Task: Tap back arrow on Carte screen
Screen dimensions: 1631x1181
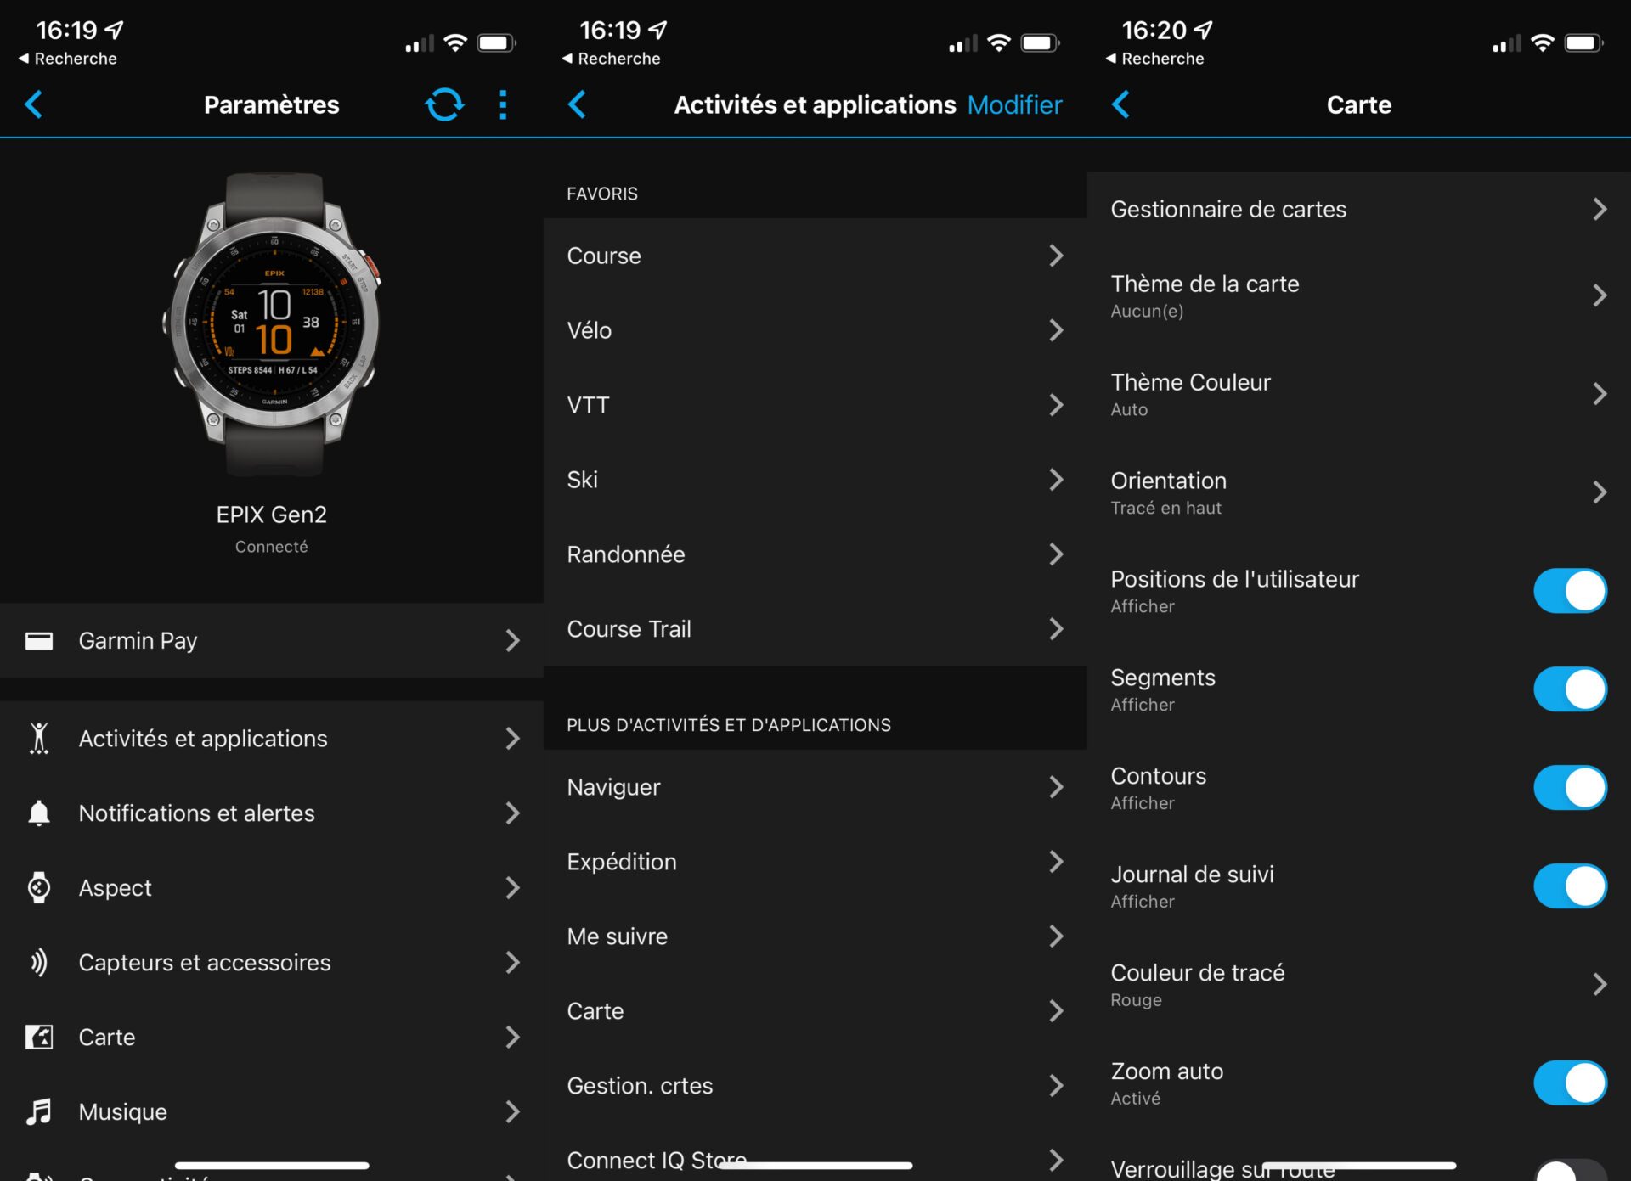Action: coord(1120,104)
